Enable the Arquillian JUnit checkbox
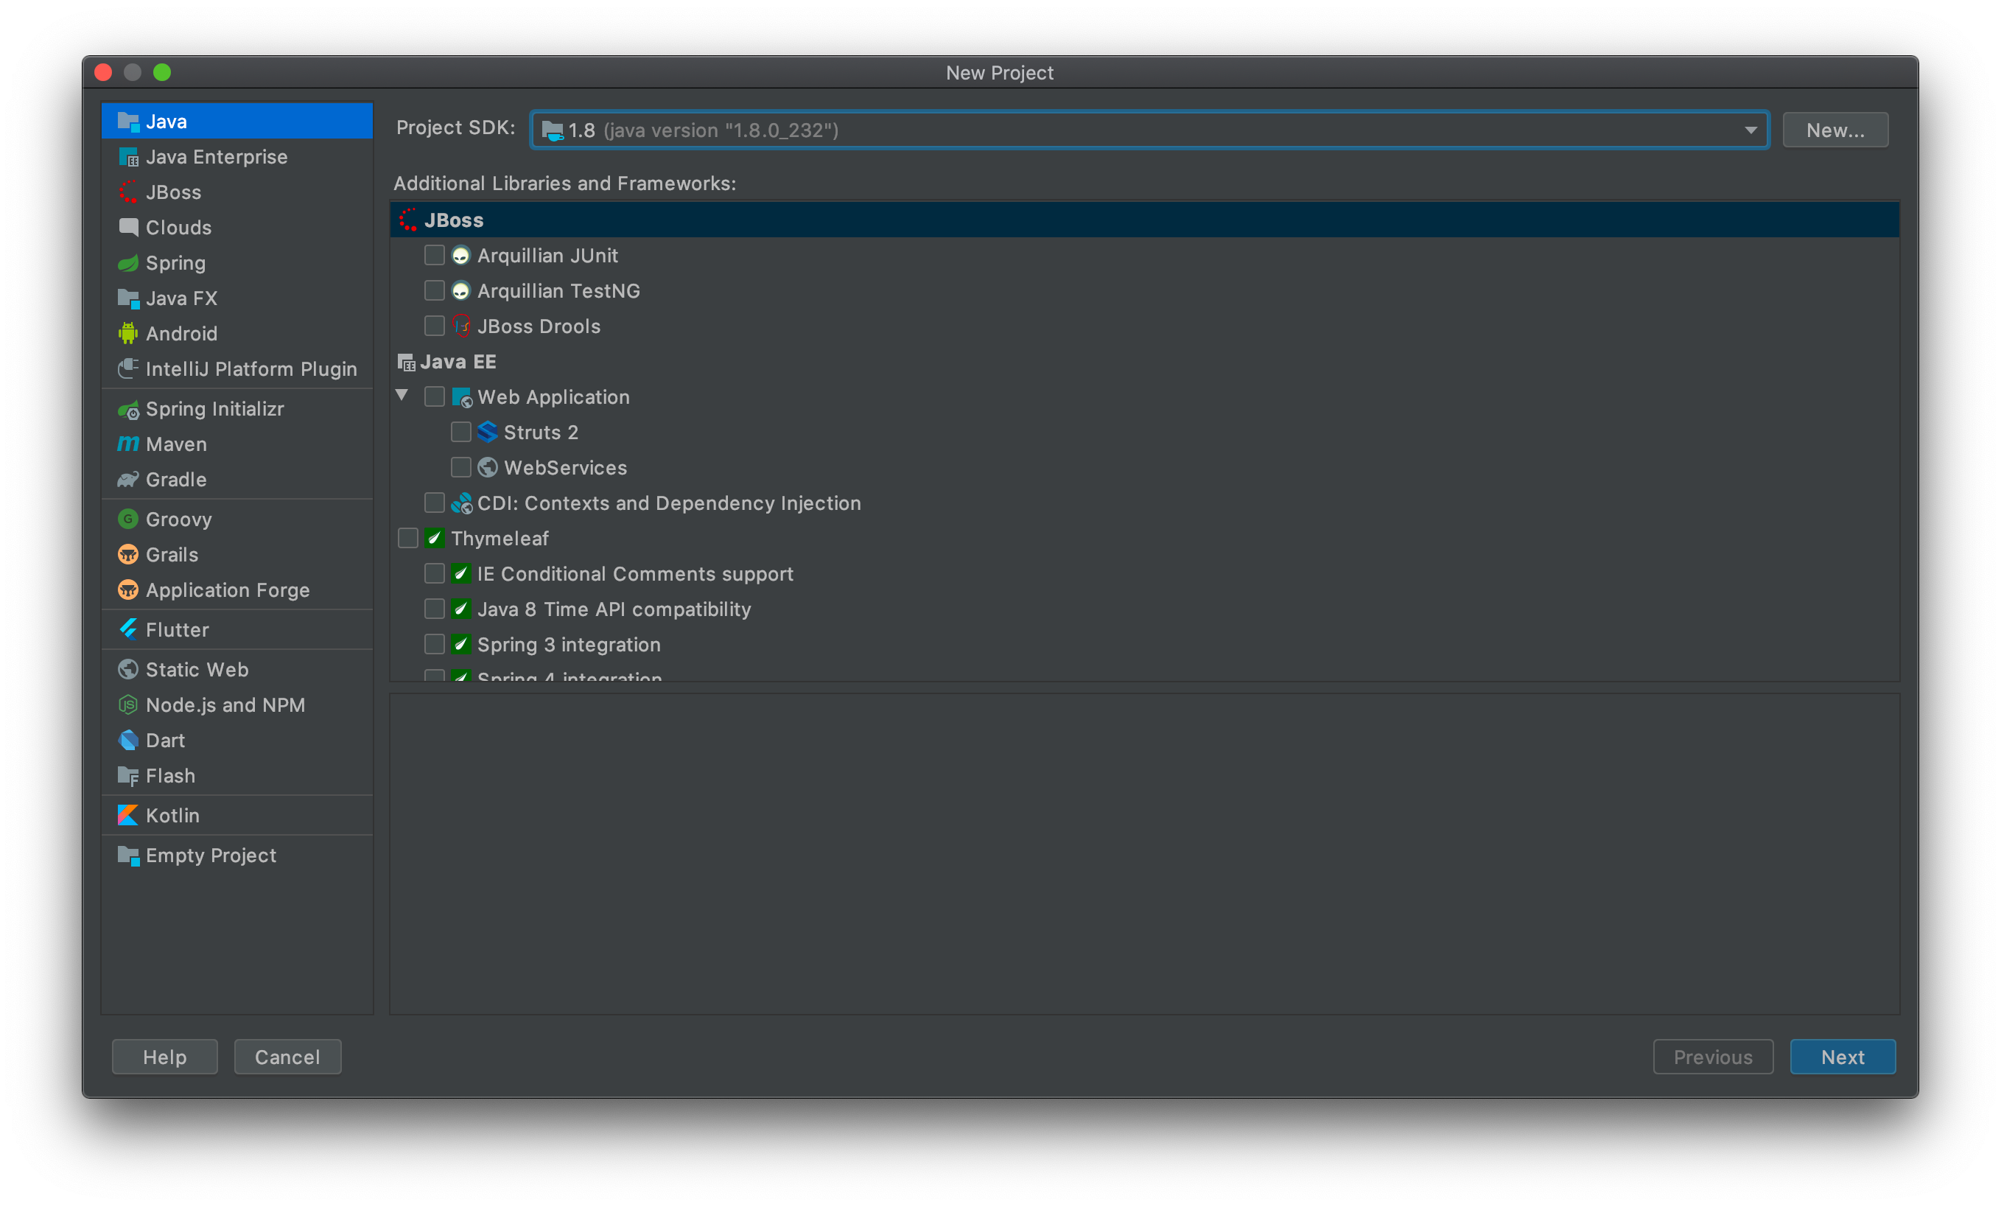Image resolution: width=2001 pixels, height=1207 pixels. point(435,256)
